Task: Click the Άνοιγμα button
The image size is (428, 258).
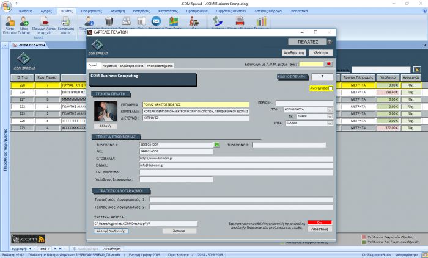Action: pos(179,231)
